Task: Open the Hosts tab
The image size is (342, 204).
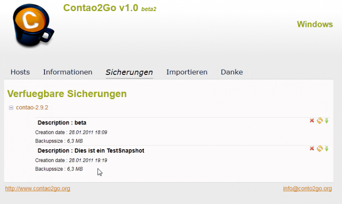Action: pos(20,72)
